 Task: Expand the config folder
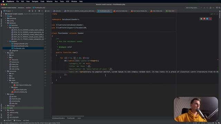pyautogui.click(x=6, y=21)
